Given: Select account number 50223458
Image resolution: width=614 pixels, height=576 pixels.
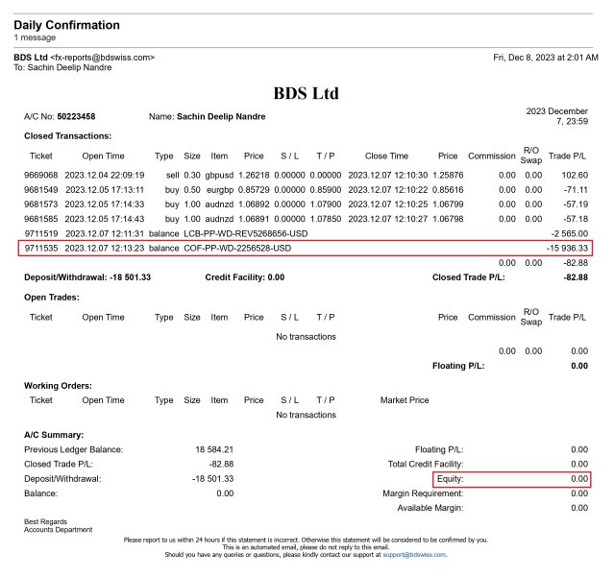Looking at the screenshot, I should click(x=76, y=116).
